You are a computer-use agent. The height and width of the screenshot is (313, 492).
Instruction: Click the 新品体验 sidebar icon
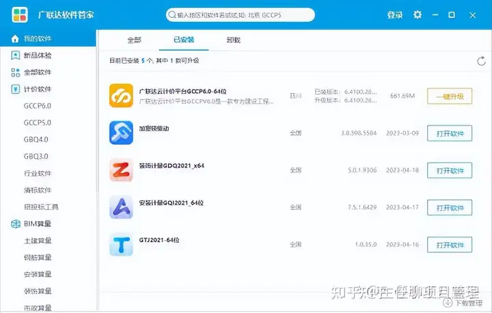click(x=15, y=55)
